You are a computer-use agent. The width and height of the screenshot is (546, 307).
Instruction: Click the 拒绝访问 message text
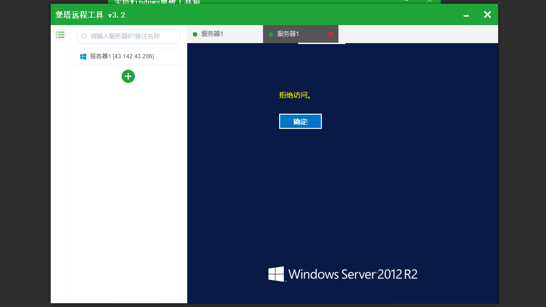coord(295,95)
